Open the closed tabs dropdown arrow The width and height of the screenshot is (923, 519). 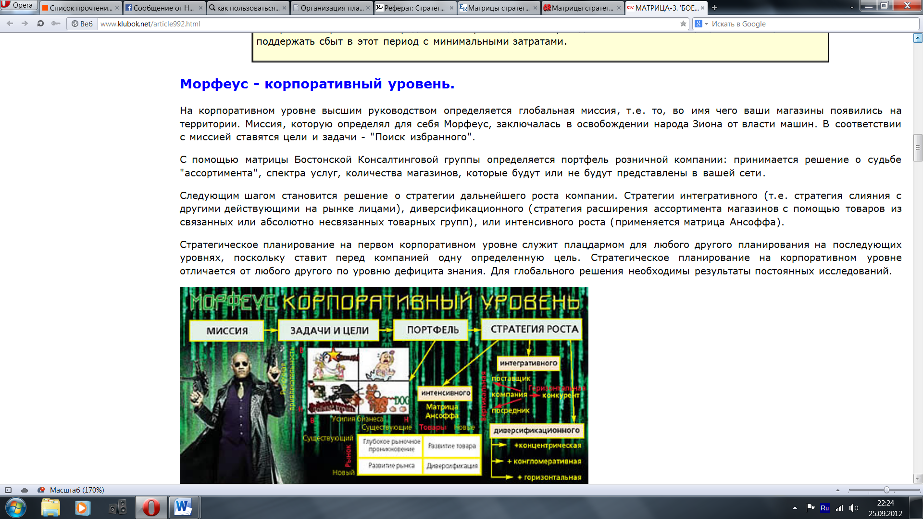pos(852,8)
